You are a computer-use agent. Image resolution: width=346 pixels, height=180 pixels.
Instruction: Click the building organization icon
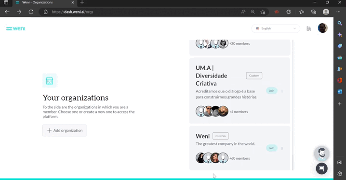point(50,81)
